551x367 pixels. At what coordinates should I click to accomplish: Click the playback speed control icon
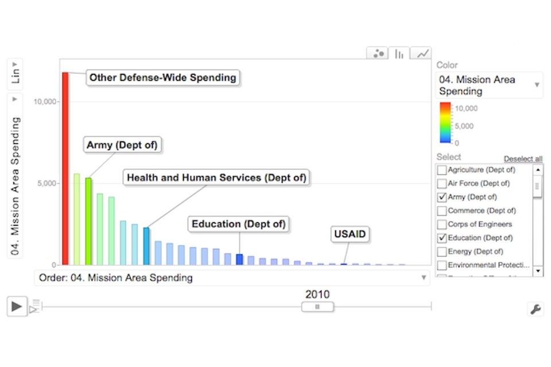click(x=34, y=306)
